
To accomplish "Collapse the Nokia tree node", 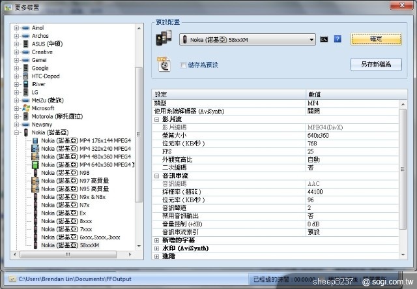I will click(x=16, y=132).
